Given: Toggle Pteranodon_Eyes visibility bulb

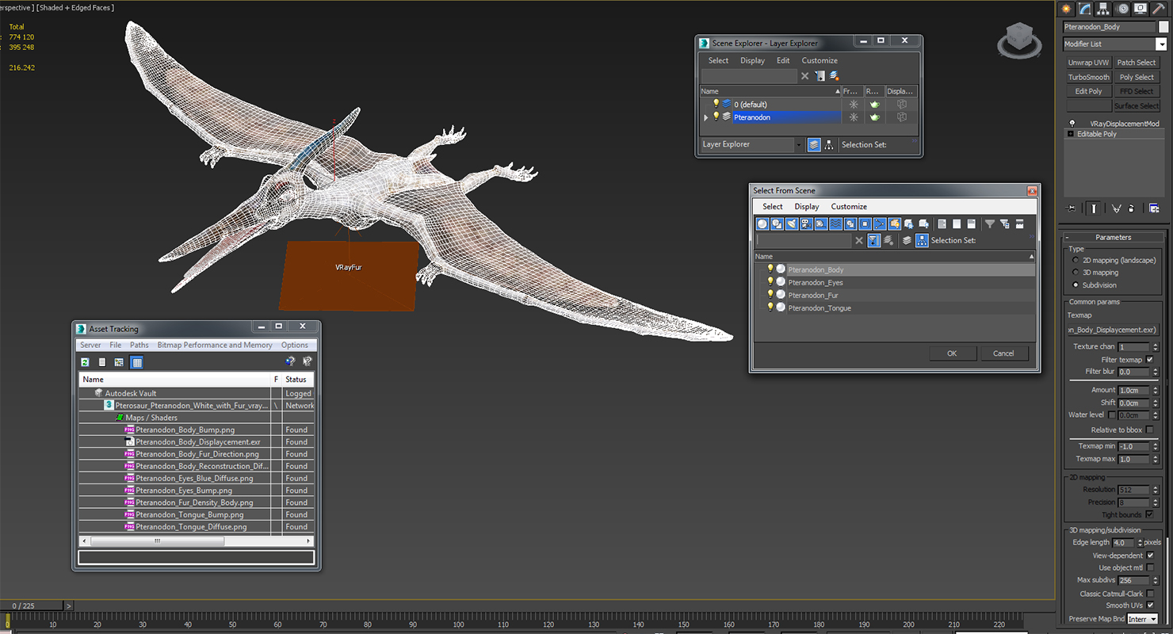Looking at the screenshot, I should click(770, 281).
